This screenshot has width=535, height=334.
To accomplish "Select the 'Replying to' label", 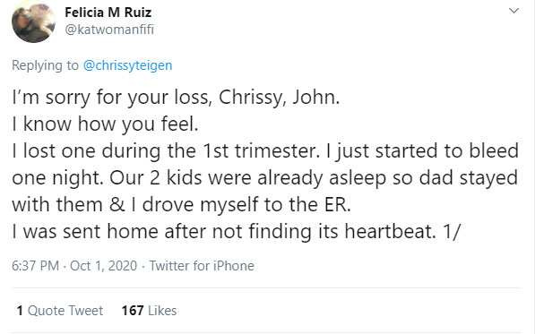I will coord(45,65).
